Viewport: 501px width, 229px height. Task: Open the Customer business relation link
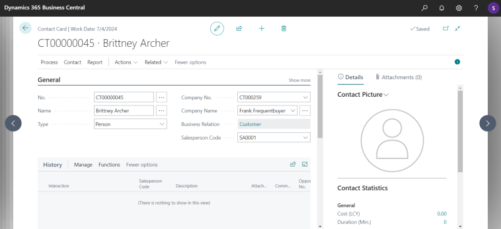coord(250,124)
